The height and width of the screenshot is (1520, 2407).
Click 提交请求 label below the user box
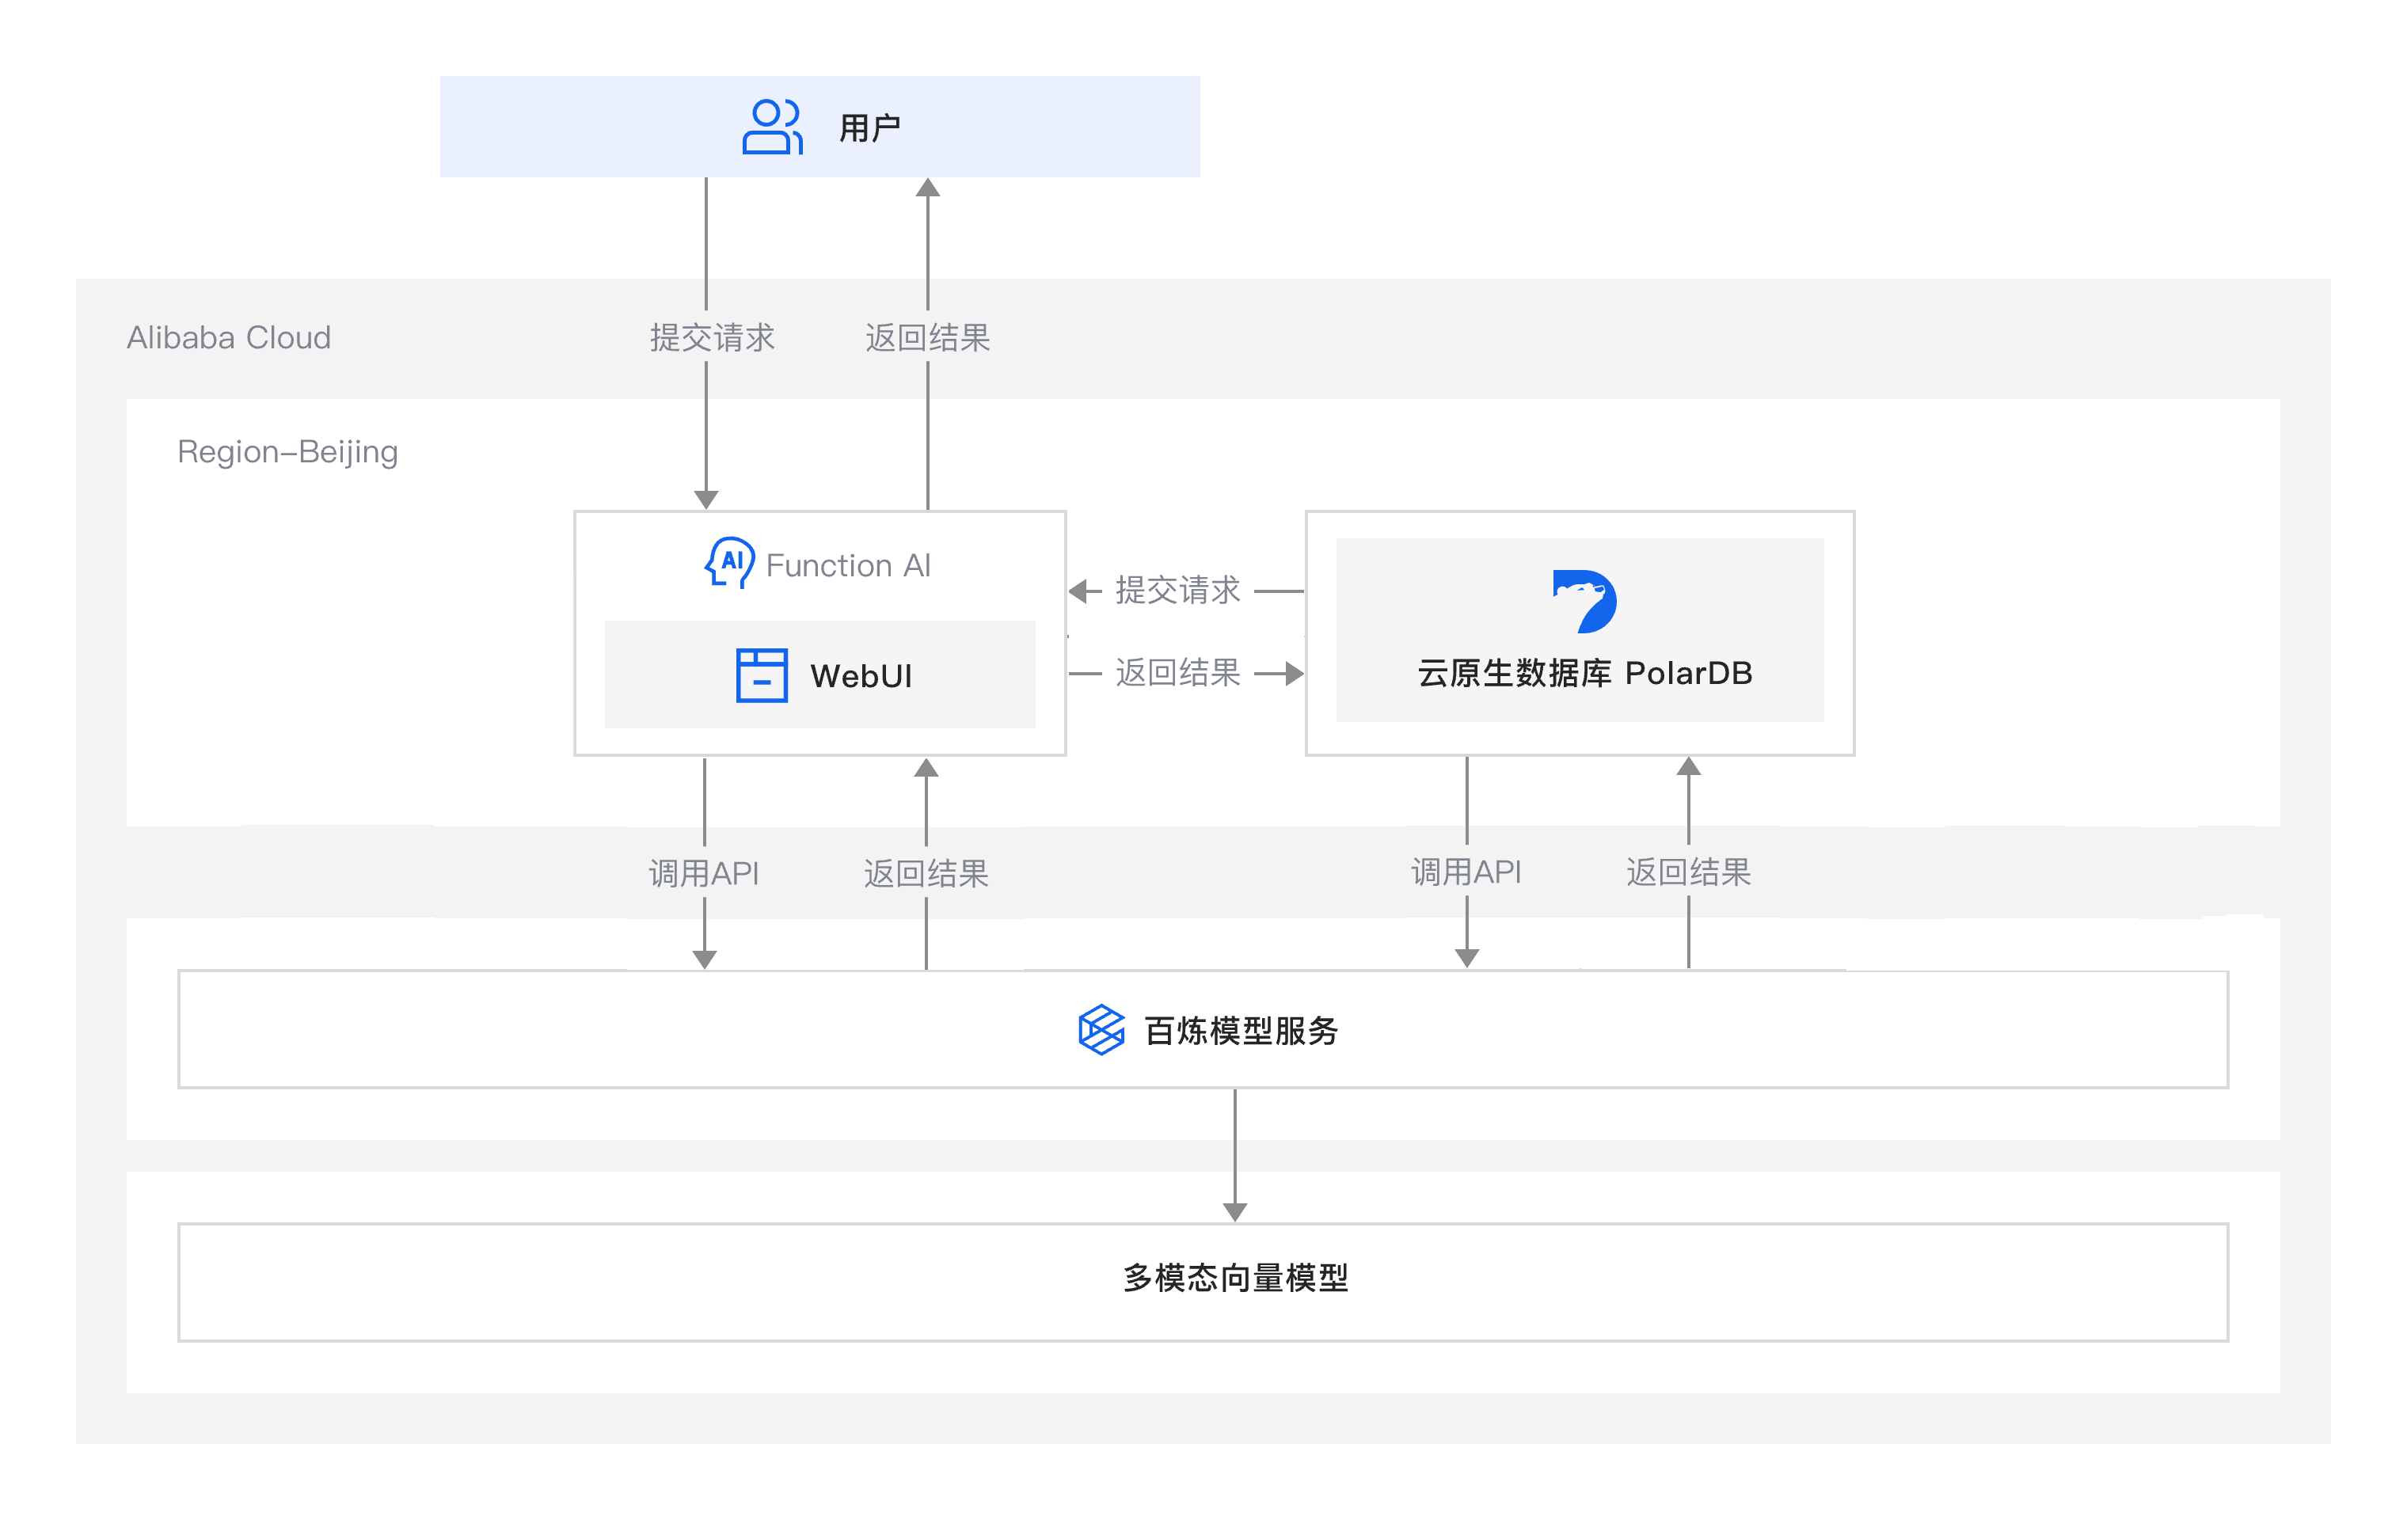coord(712,338)
